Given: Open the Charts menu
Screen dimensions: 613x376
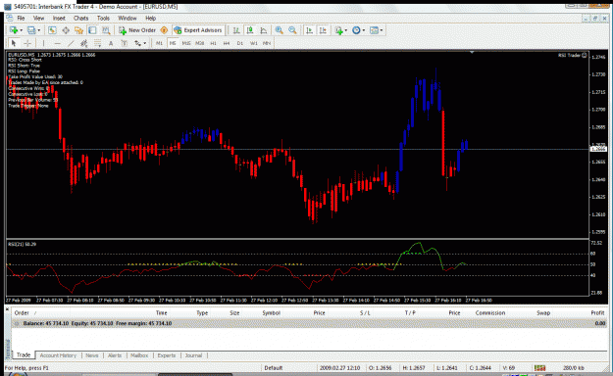Looking at the screenshot, I should 81,18.
